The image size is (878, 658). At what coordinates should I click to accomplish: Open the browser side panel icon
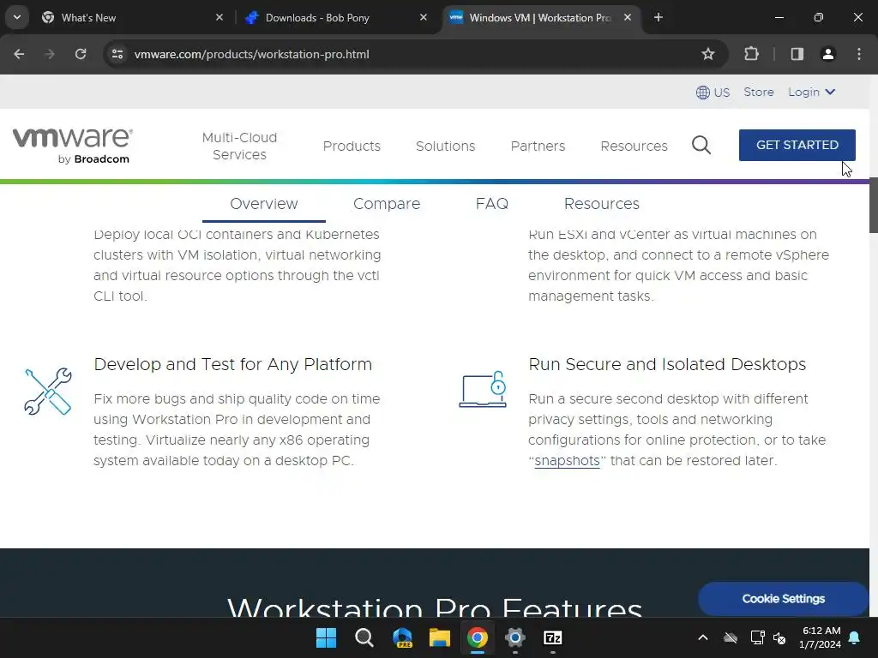click(797, 54)
